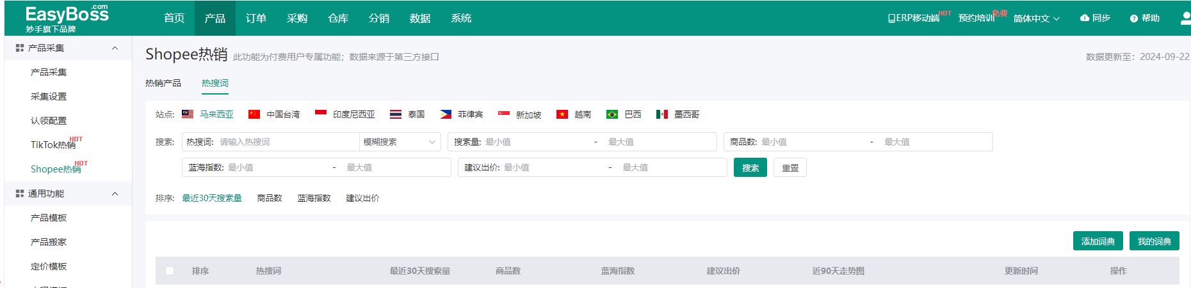Viewport: 1191px width, 288px height.
Task: Click the 更新时间 column header
Action: 1021,271
